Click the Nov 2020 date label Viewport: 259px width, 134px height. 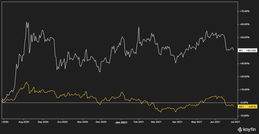click(x=81, y=122)
